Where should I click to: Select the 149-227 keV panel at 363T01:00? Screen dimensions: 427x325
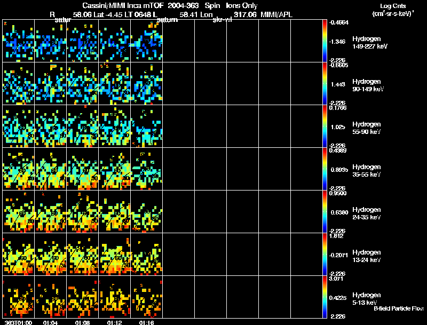(19, 41)
